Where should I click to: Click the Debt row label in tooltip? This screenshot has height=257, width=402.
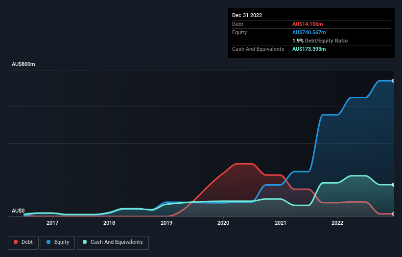coord(237,24)
